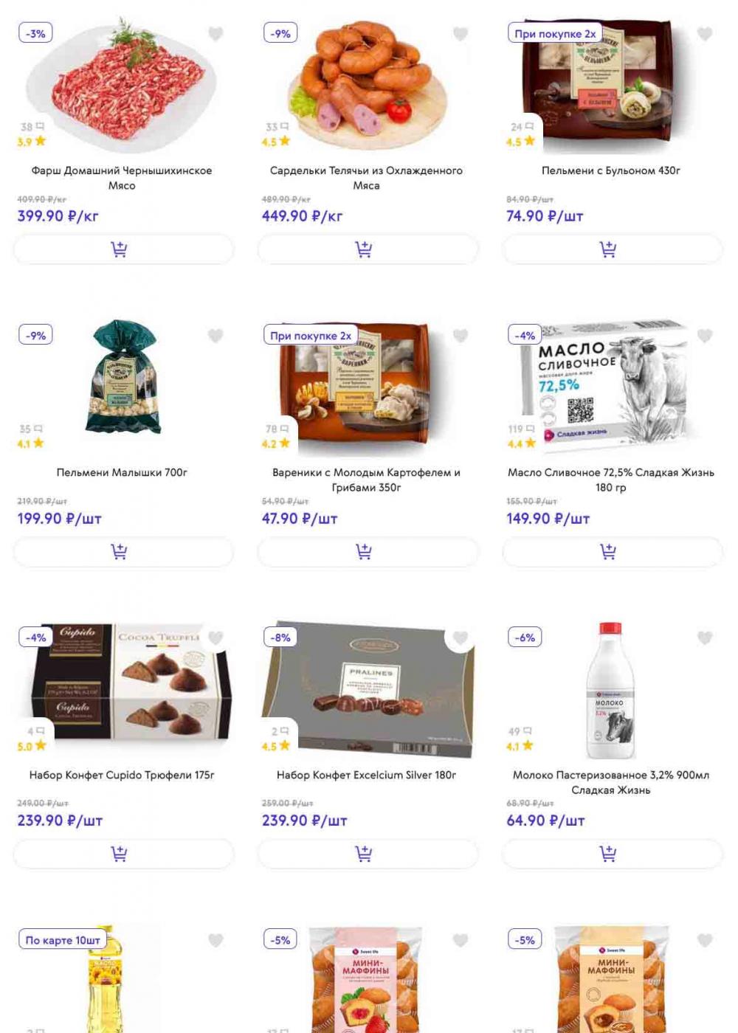This screenshot has height=1033, width=738.
Task: Open Набор Конфет Excelcium Silver 180г link
Action: tap(366, 775)
